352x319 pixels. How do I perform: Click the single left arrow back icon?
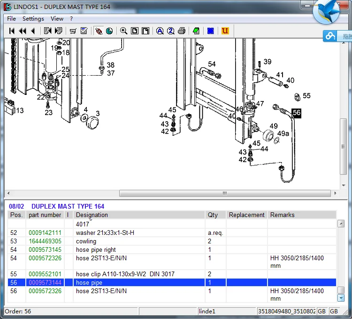click(x=33, y=31)
